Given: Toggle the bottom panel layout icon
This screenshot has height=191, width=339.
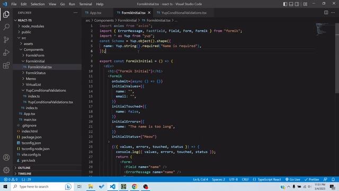Looking at the screenshot, I should click(x=291, y=4).
